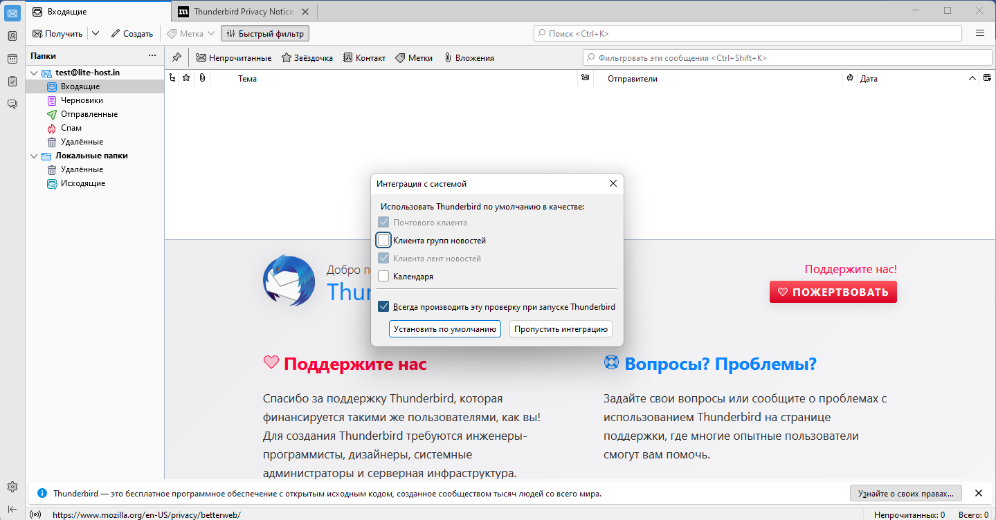Open the Tasks sidebar icon
The image size is (996, 520).
tap(12, 81)
